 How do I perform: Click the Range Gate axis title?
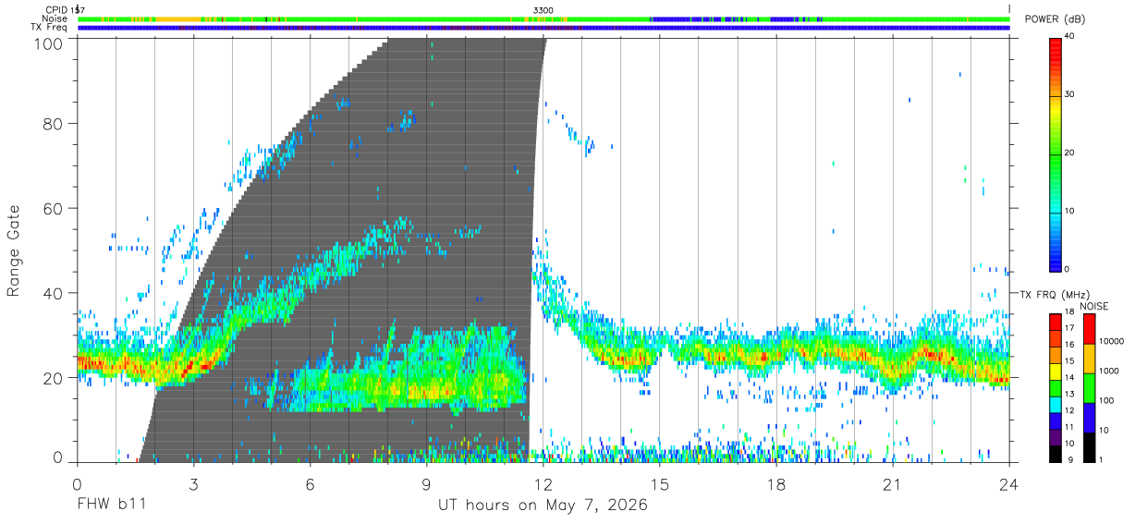pyautogui.click(x=13, y=250)
